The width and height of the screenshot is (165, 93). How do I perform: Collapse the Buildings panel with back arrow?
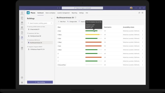click(x=52, y=18)
